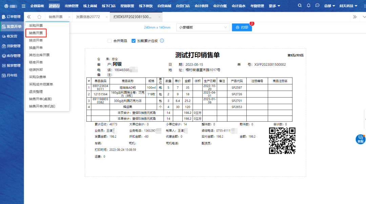Select 销售开票 in the submenu

click(x=36, y=33)
